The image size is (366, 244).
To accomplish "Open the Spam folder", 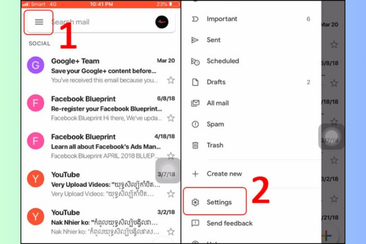I will (251, 124).
